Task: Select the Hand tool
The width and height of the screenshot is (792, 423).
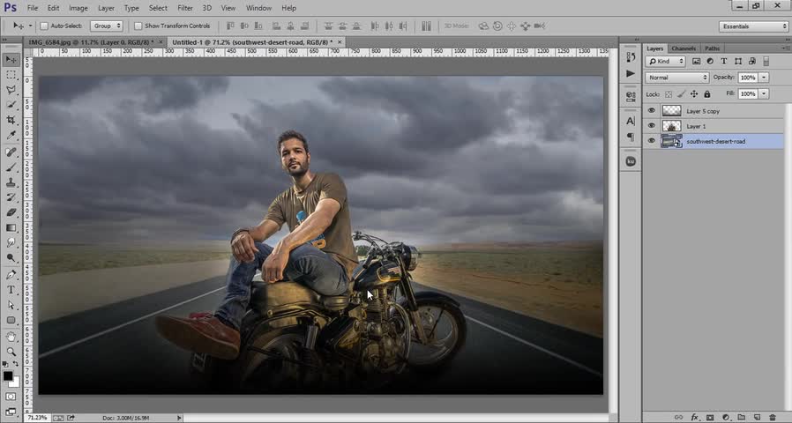Action: 11,336
